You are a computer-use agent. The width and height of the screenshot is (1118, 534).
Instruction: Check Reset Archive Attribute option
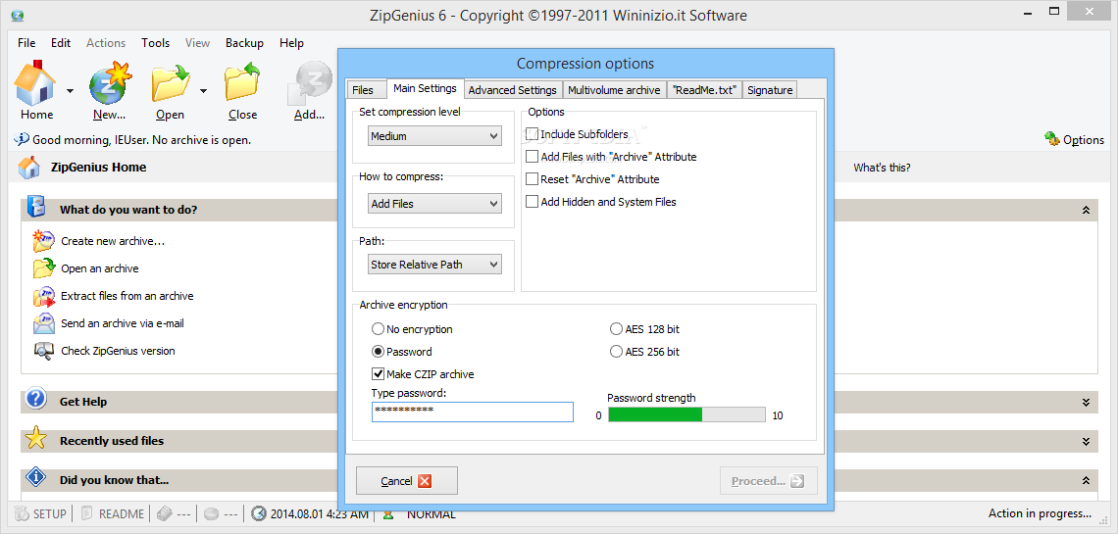(532, 179)
